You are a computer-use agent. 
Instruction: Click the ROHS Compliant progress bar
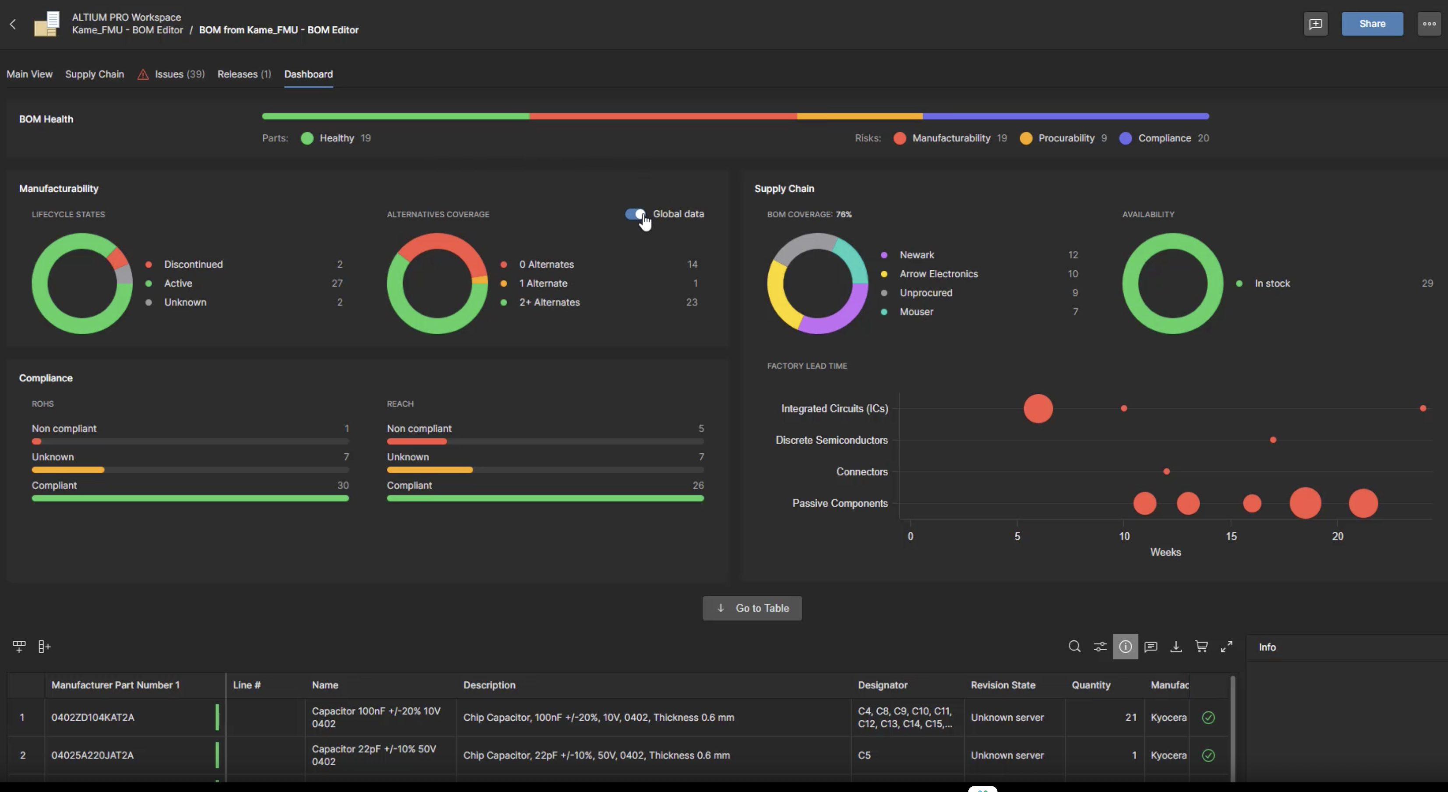pyautogui.click(x=190, y=498)
